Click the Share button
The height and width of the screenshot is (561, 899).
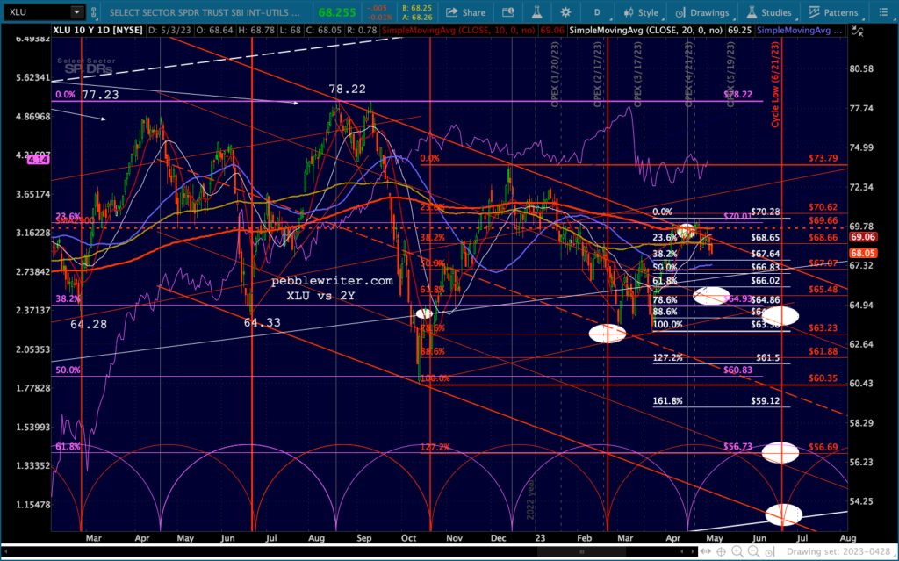(466, 12)
